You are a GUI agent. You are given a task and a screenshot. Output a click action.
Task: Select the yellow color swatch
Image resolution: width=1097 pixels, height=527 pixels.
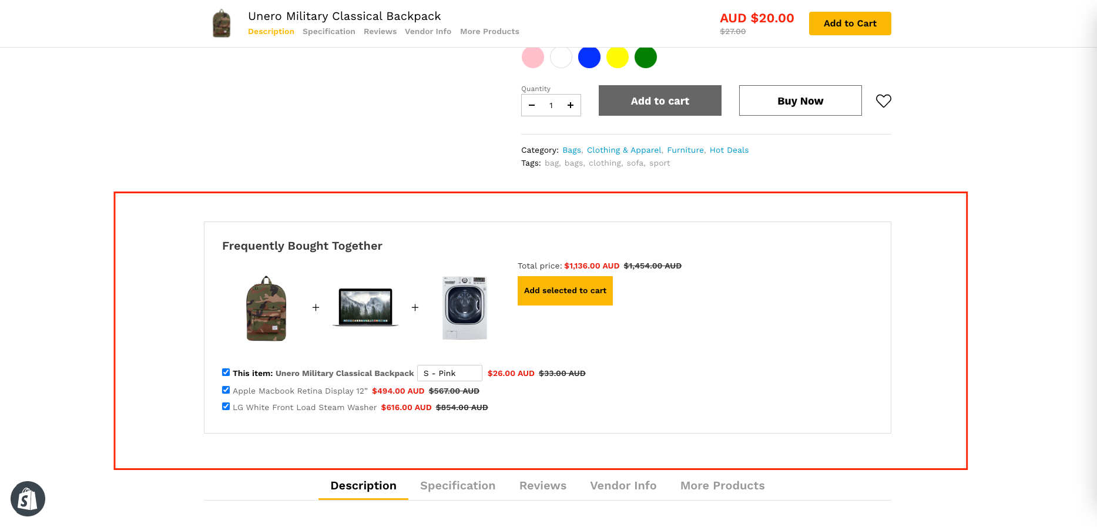click(617, 58)
